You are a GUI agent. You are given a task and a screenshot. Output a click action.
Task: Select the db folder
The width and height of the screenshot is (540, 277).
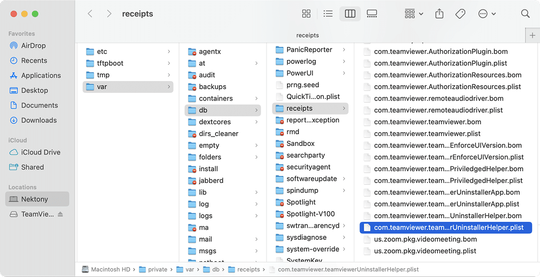point(223,110)
